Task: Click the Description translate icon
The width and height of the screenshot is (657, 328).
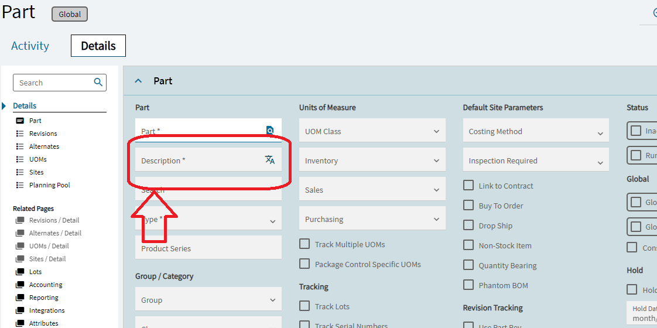Action: click(270, 160)
